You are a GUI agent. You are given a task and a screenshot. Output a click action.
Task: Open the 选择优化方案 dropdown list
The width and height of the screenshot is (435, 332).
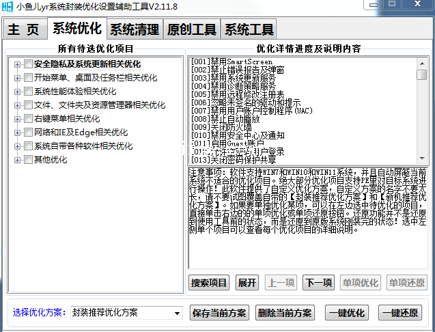[x=177, y=313]
